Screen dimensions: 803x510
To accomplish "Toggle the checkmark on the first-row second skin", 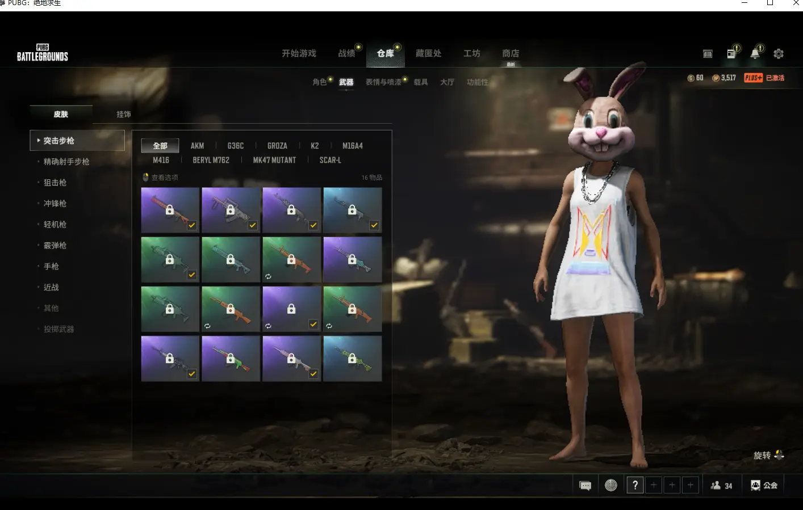I will (253, 225).
